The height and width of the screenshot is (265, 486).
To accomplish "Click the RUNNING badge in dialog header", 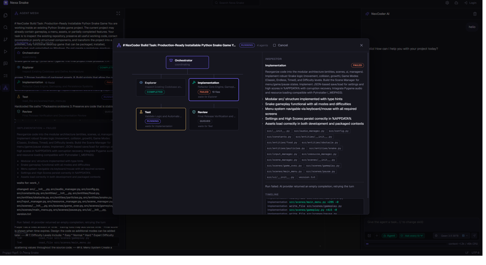I will [x=247, y=45].
